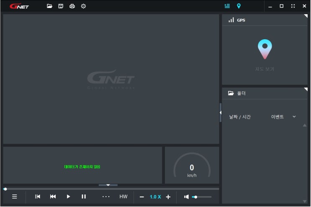Click the rewind button
This screenshot has width=311, height=207.
[53, 197]
